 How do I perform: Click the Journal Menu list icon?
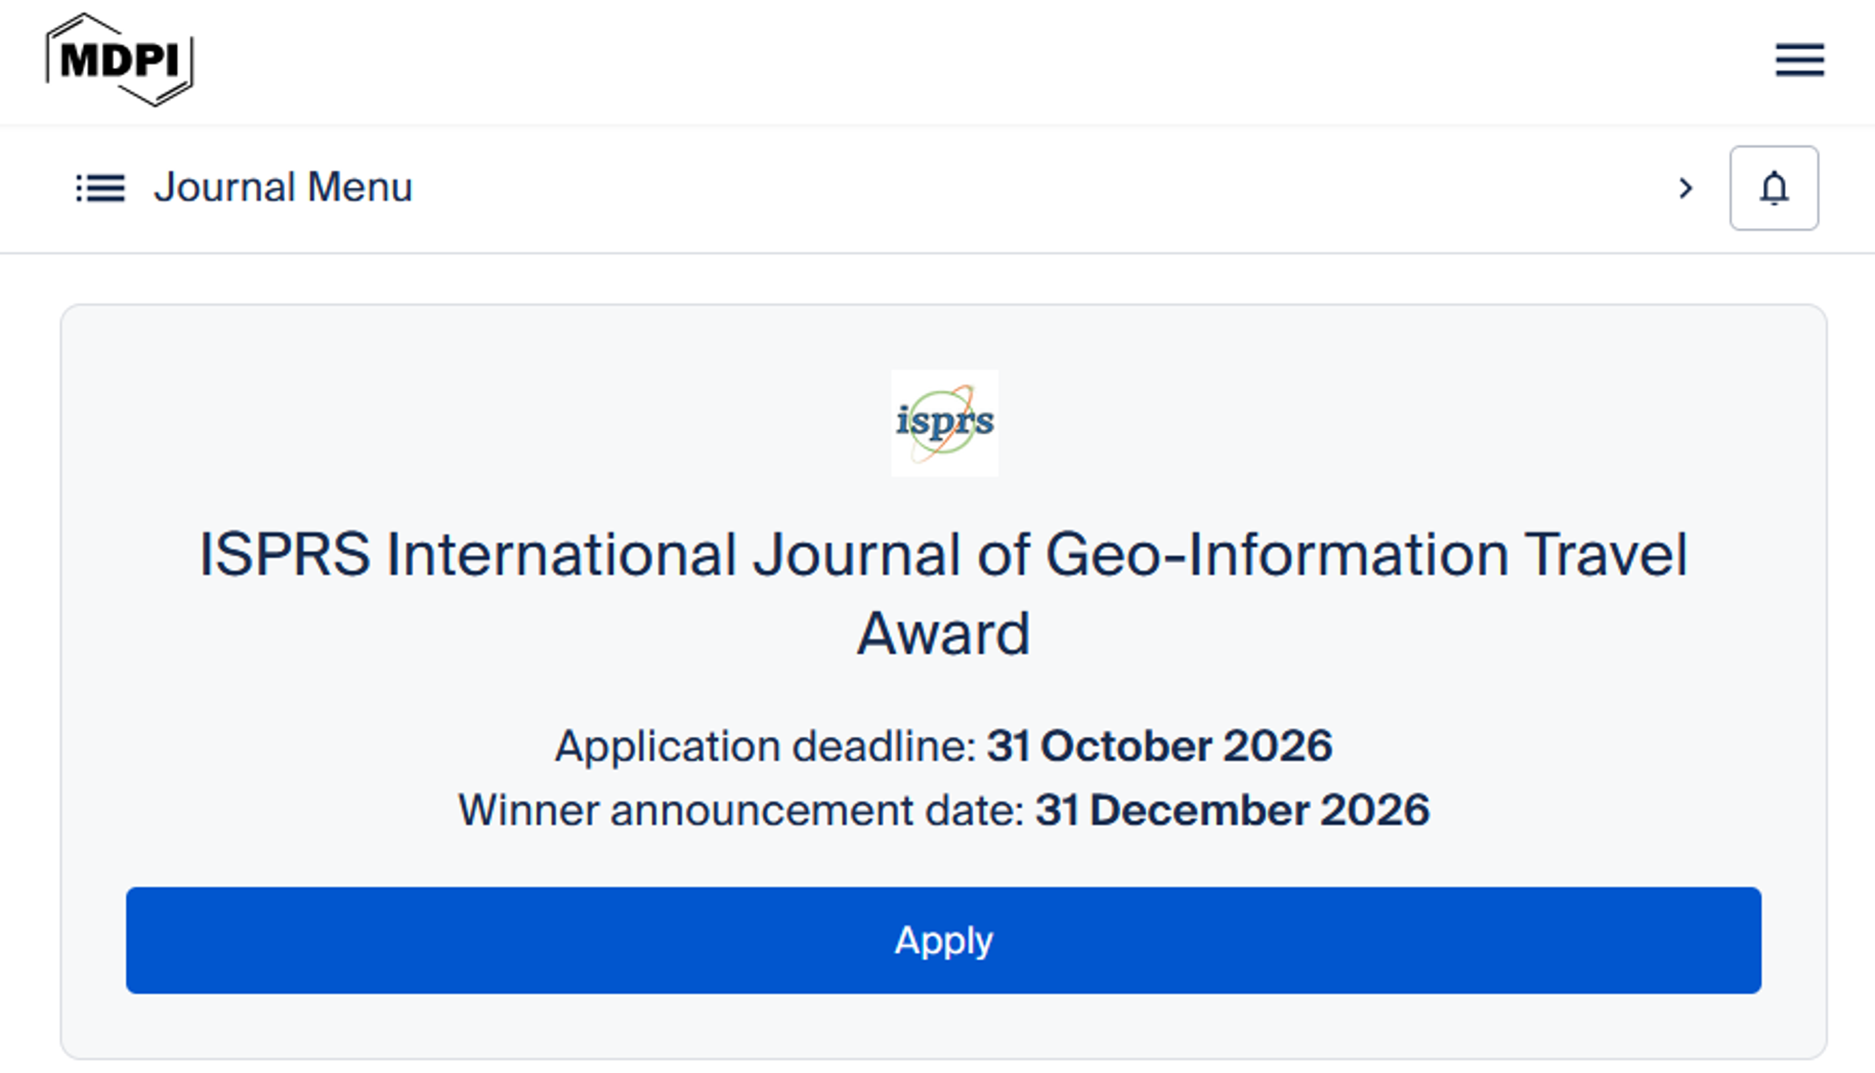pos(100,188)
